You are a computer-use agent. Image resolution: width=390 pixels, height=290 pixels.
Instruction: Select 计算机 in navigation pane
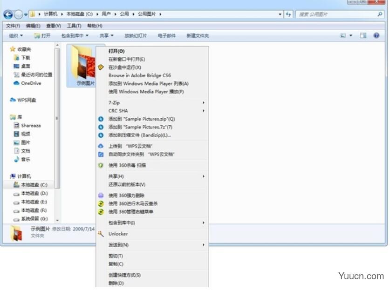(x=21, y=176)
